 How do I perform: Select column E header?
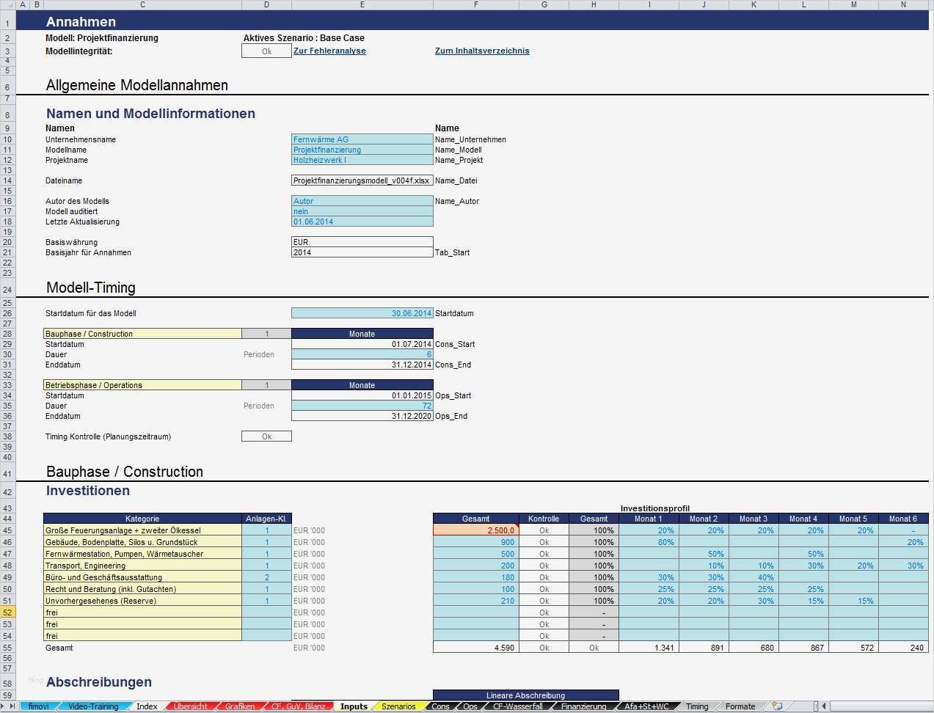tap(362, 4)
